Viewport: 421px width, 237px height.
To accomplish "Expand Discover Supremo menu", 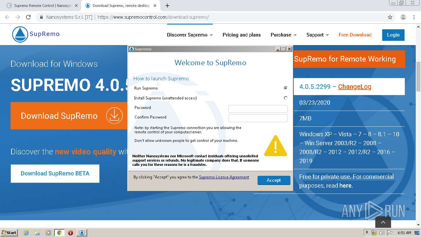I will (190, 35).
